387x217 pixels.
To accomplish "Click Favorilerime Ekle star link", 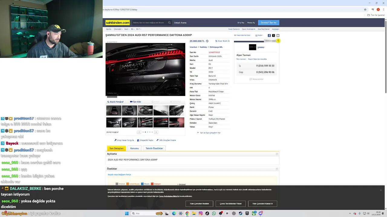I will tap(242, 35).
